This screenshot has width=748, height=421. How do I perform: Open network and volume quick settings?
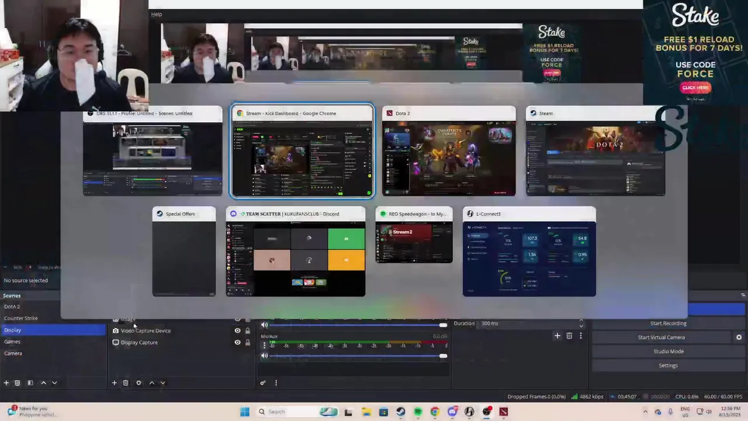[x=704, y=412]
